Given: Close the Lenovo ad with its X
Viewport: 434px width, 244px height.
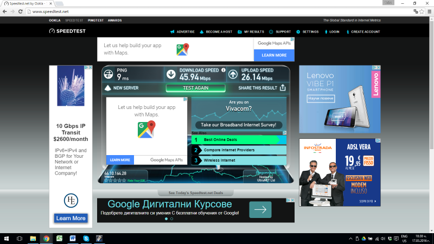Looking at the screenshot, I should (378, 67).
